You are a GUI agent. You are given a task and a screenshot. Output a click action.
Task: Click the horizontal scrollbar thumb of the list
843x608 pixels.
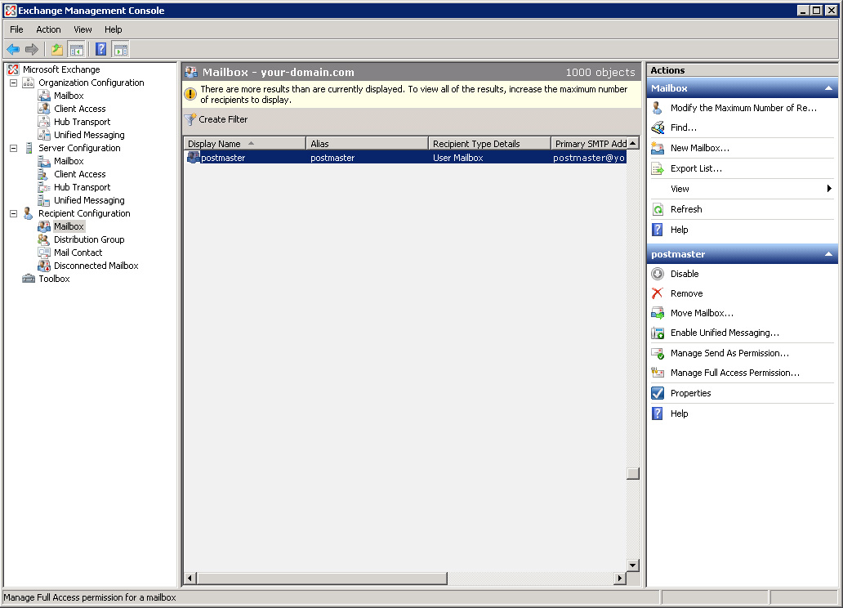322,579
